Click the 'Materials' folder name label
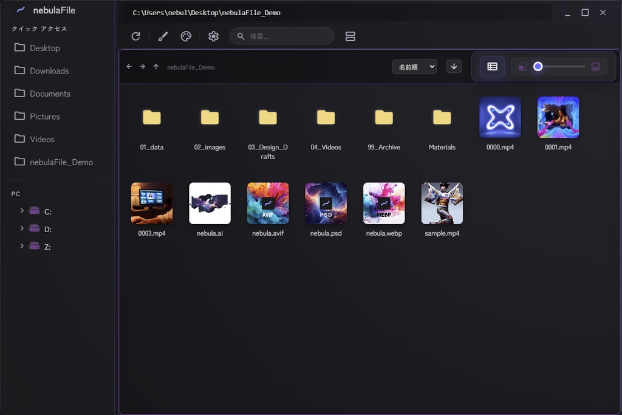Image resolution: width=622 pixels, height=415 pixels. 442,147
